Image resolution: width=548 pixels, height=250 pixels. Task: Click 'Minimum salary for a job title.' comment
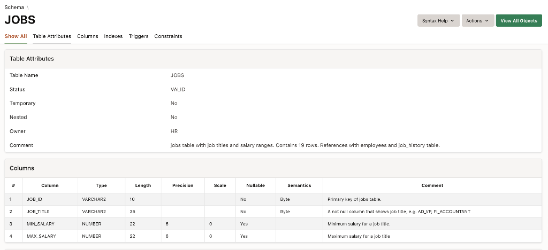coord(359,224)
